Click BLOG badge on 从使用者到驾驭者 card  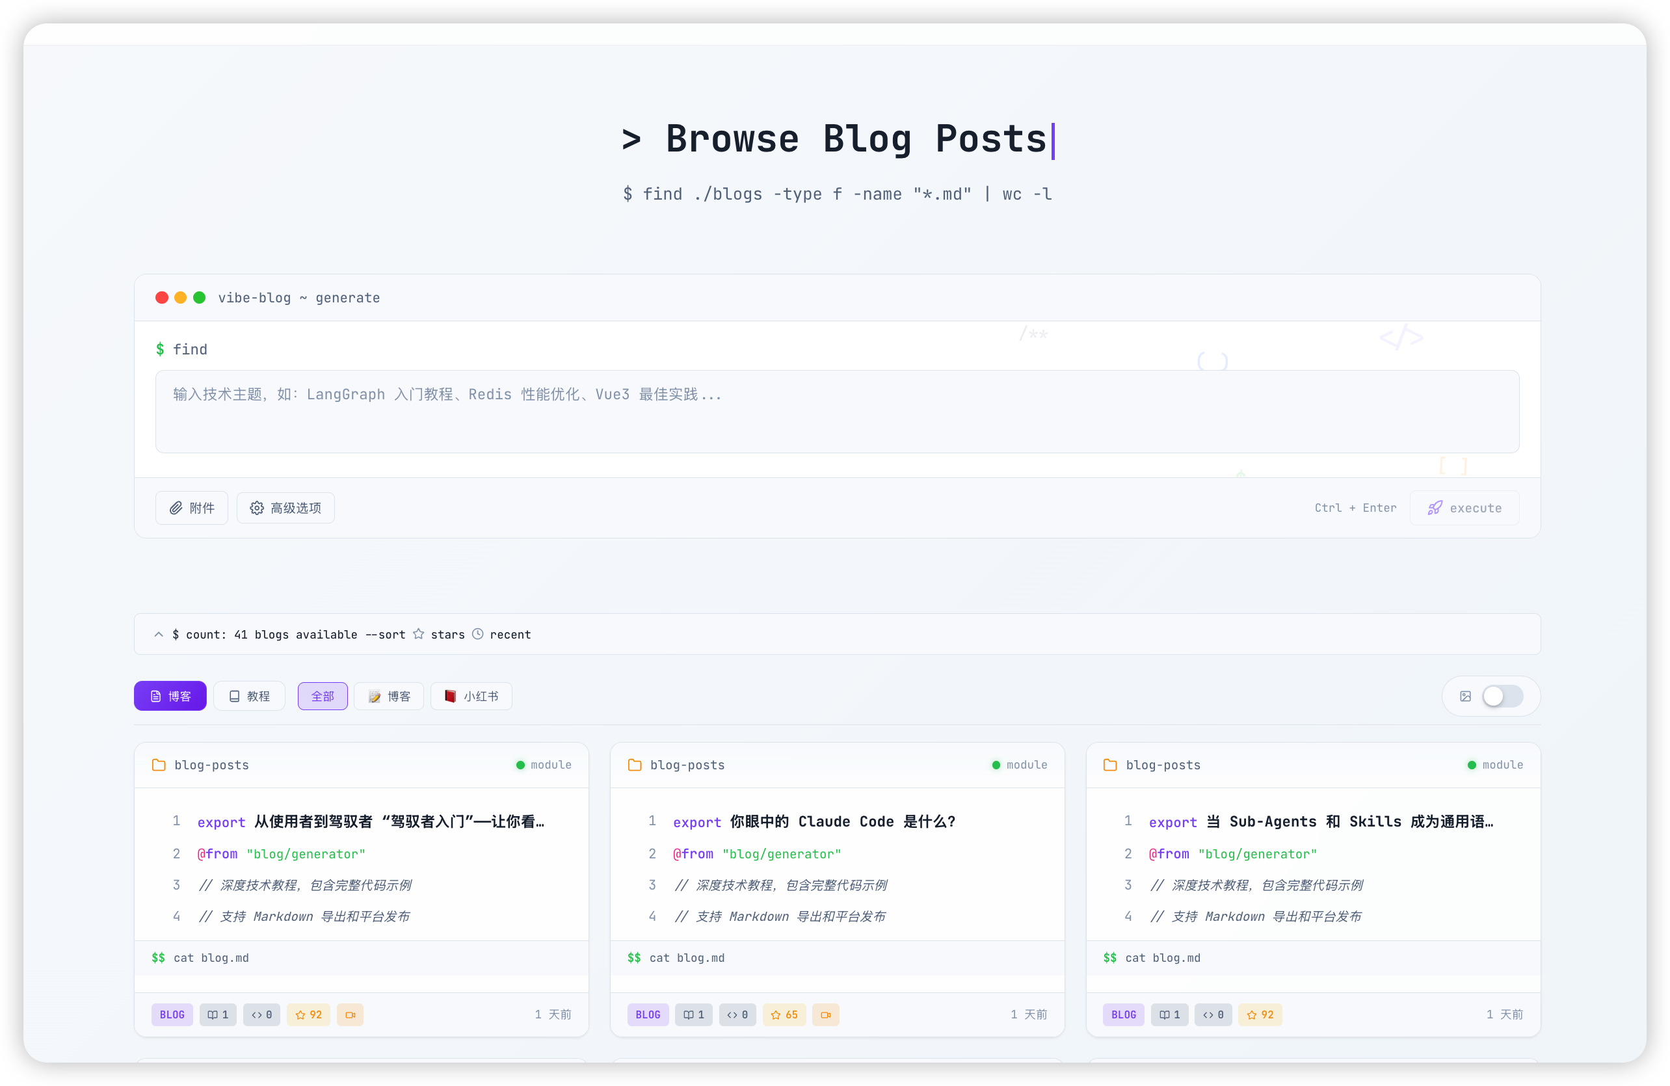click(172, 1014)
